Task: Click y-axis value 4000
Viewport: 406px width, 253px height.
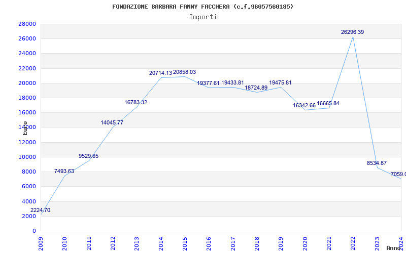Action: (x=29, y=201)
